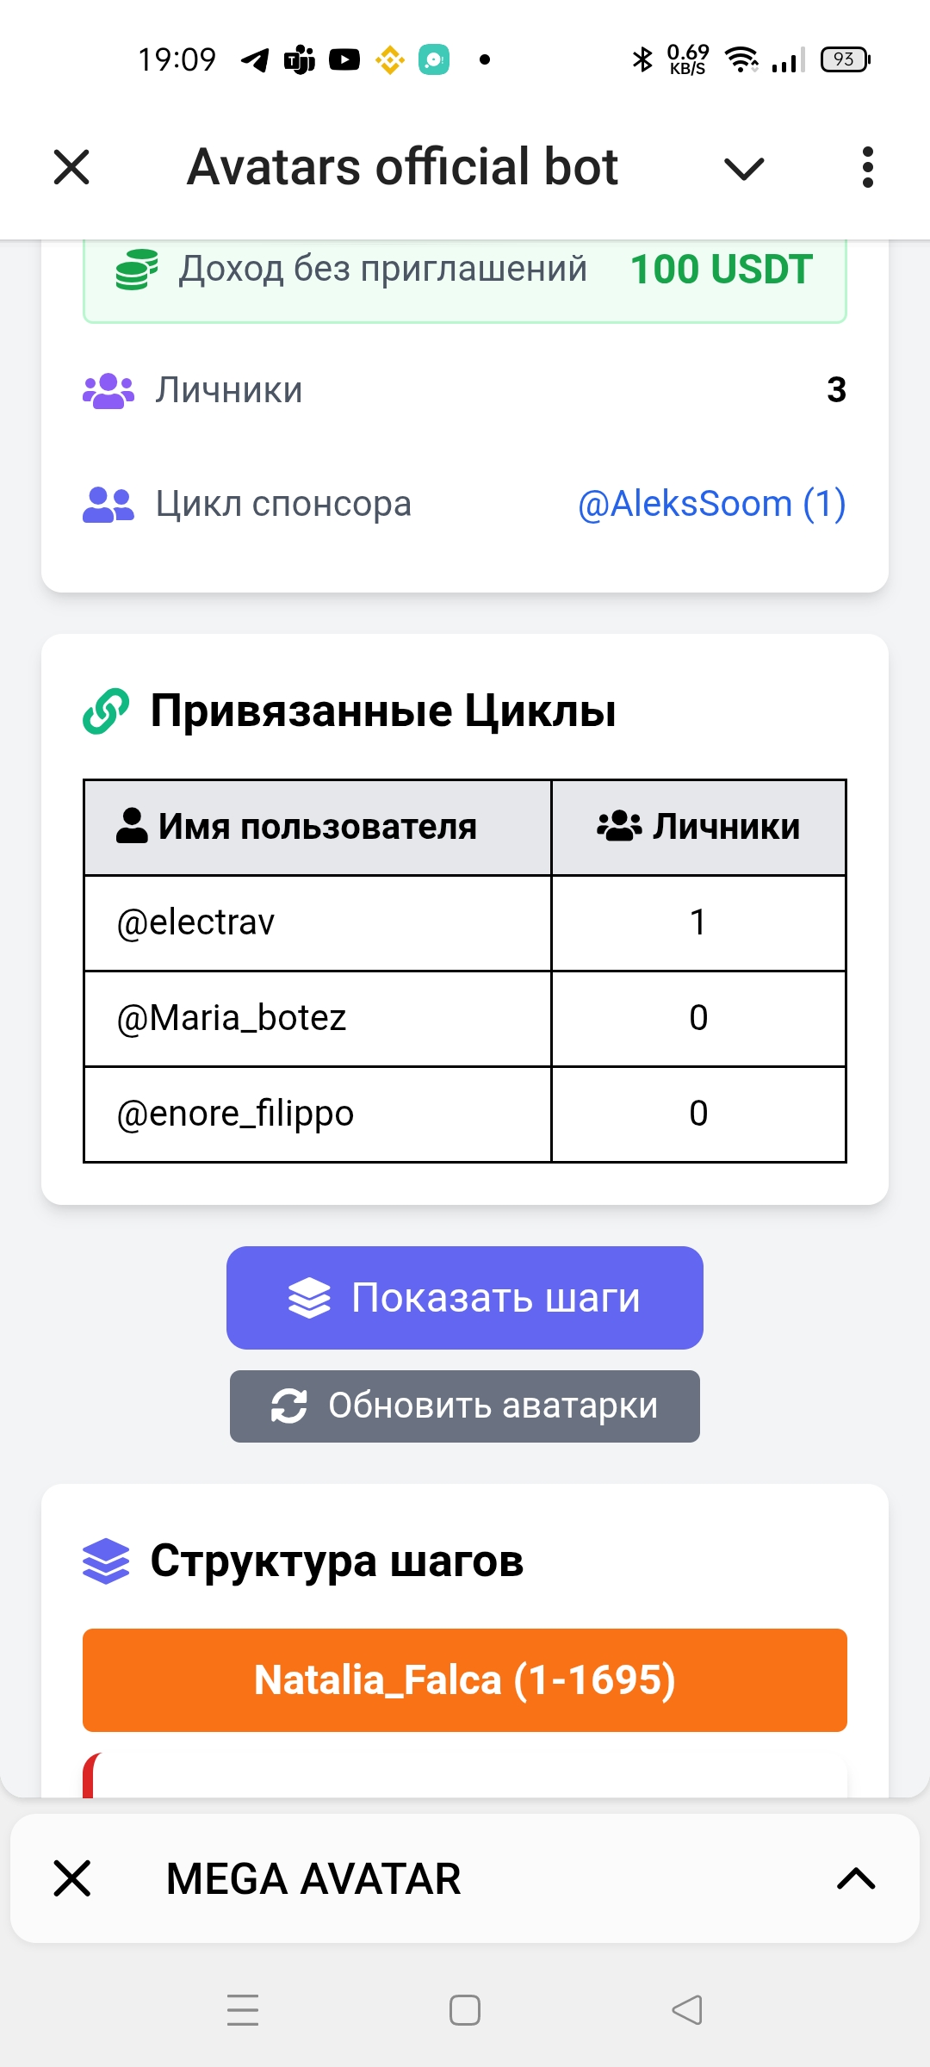Image resolution: width=930 pixels, height=2067 pixels.
Task: Select the Личники column header
Action: (698, 827)
